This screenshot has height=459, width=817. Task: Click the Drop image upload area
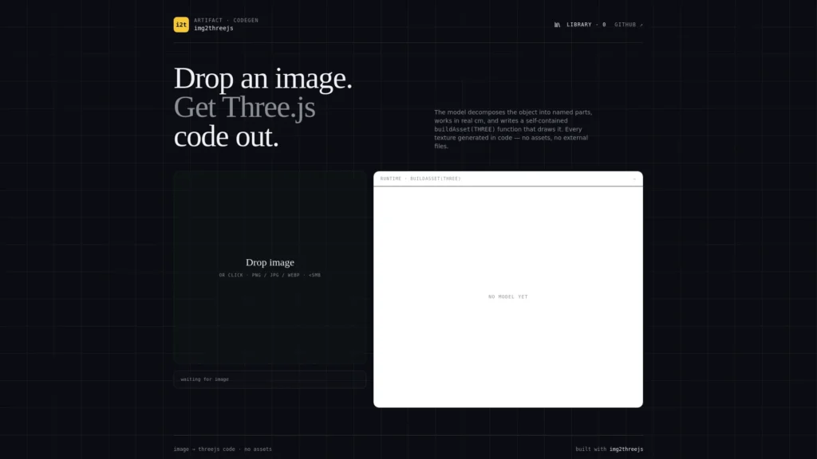[270, 267]
